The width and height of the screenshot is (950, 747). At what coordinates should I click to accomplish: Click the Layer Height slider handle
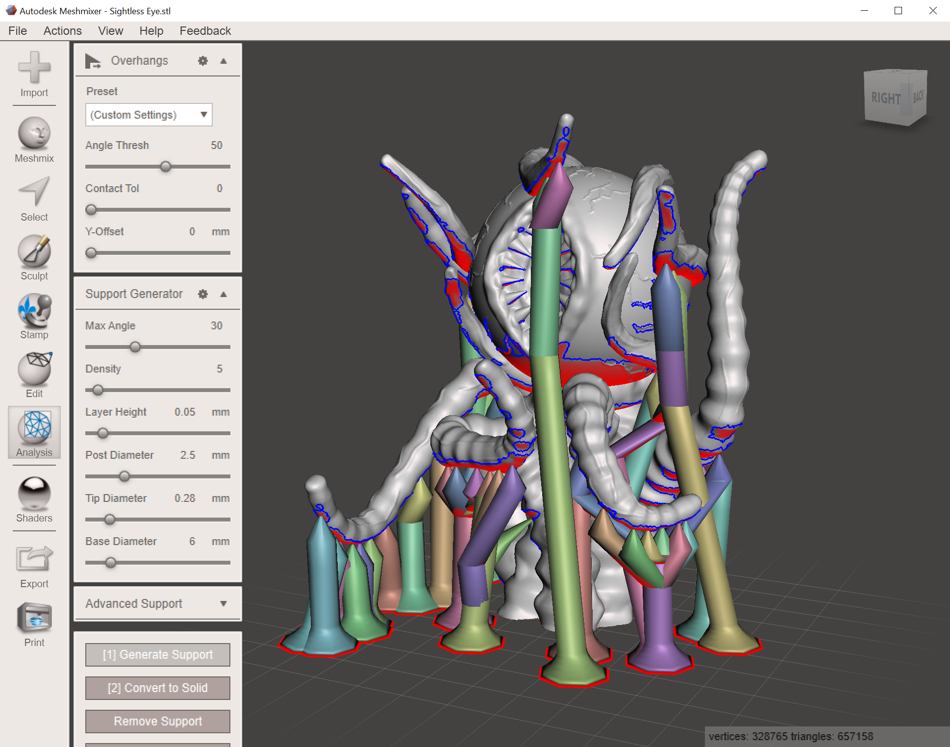(102, 433)
